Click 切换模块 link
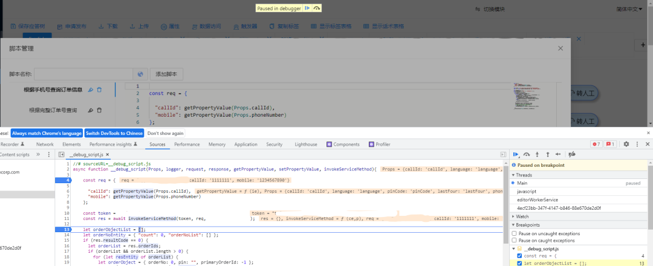Image resolution: width=653 pixels, height=266 pixels. pyautogui.click(x=490, y=9)
